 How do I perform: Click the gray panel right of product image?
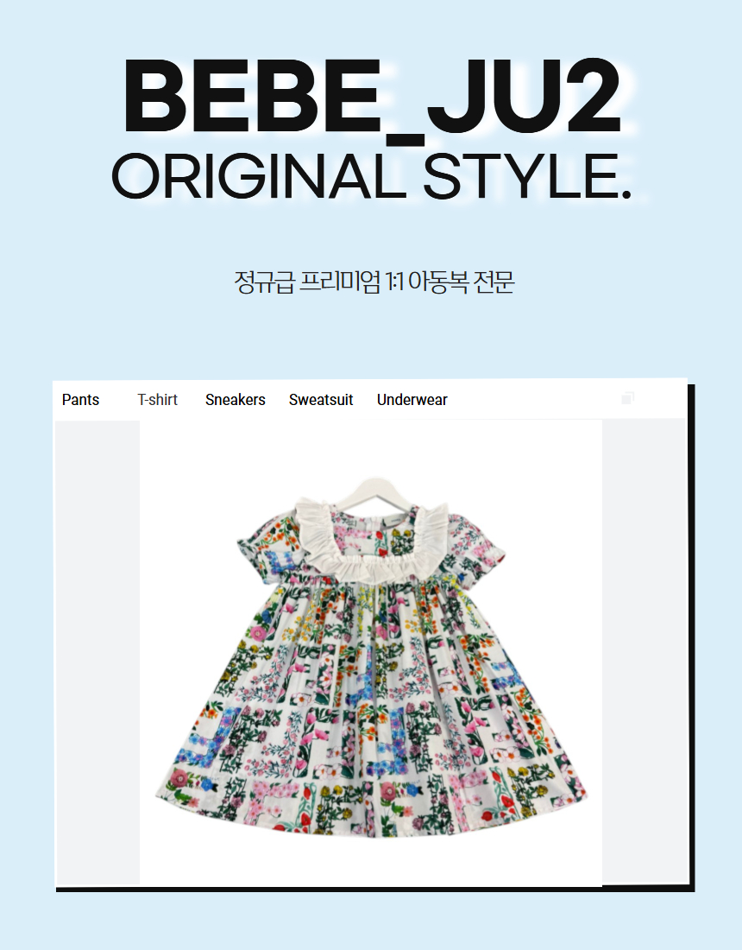click(644, 653)
